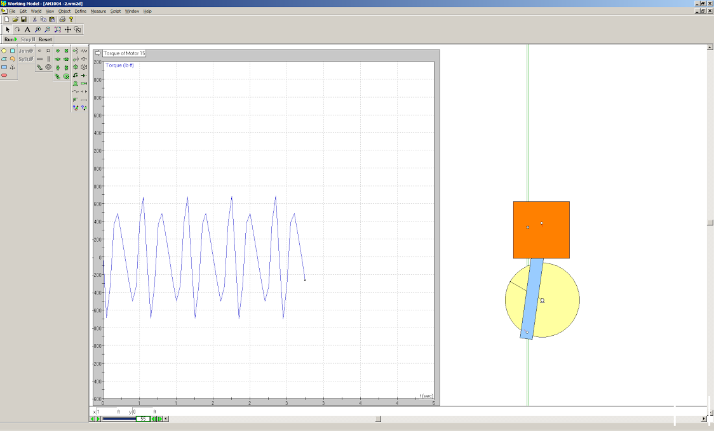Click the play forward tape control

pyautogui.click(x=98, y=419)
